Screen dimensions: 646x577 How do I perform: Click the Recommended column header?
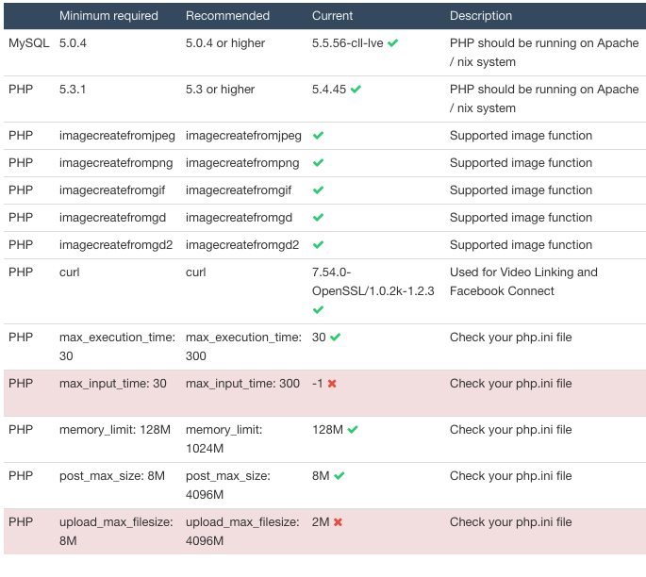227,16
